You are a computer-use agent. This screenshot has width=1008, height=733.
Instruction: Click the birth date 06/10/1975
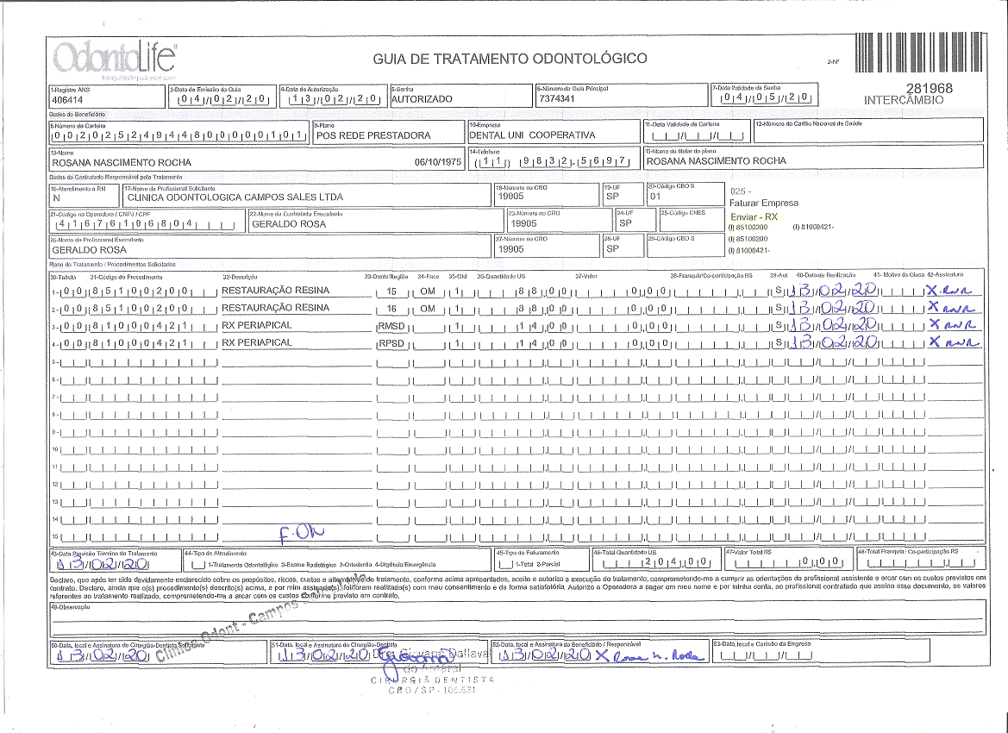click(438, 162)
